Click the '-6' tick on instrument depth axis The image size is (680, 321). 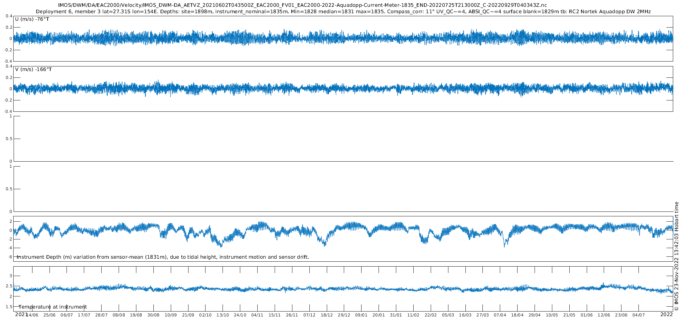tap(10, 257)
